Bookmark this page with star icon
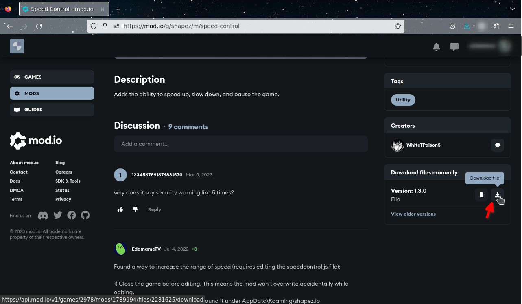This screenshot has height=304, width=522. [x=398, y=26]
